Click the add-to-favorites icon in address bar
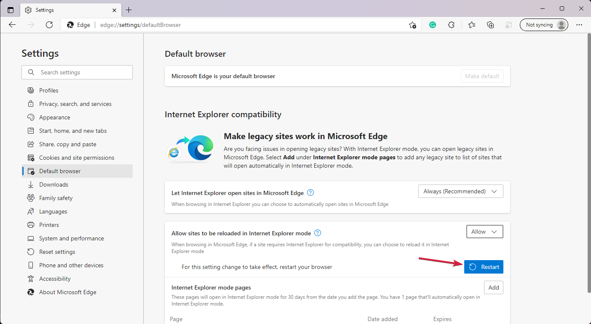 [412, 25]
